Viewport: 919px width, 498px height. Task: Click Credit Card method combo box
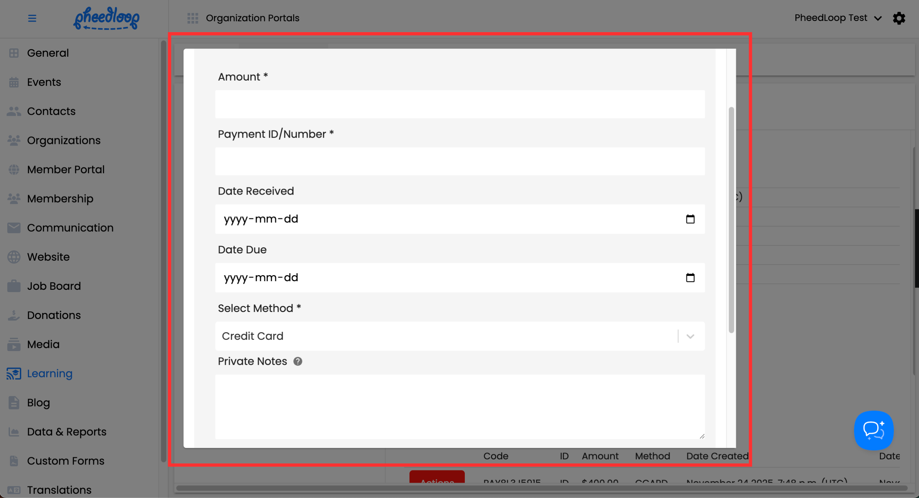click(446, 337)
